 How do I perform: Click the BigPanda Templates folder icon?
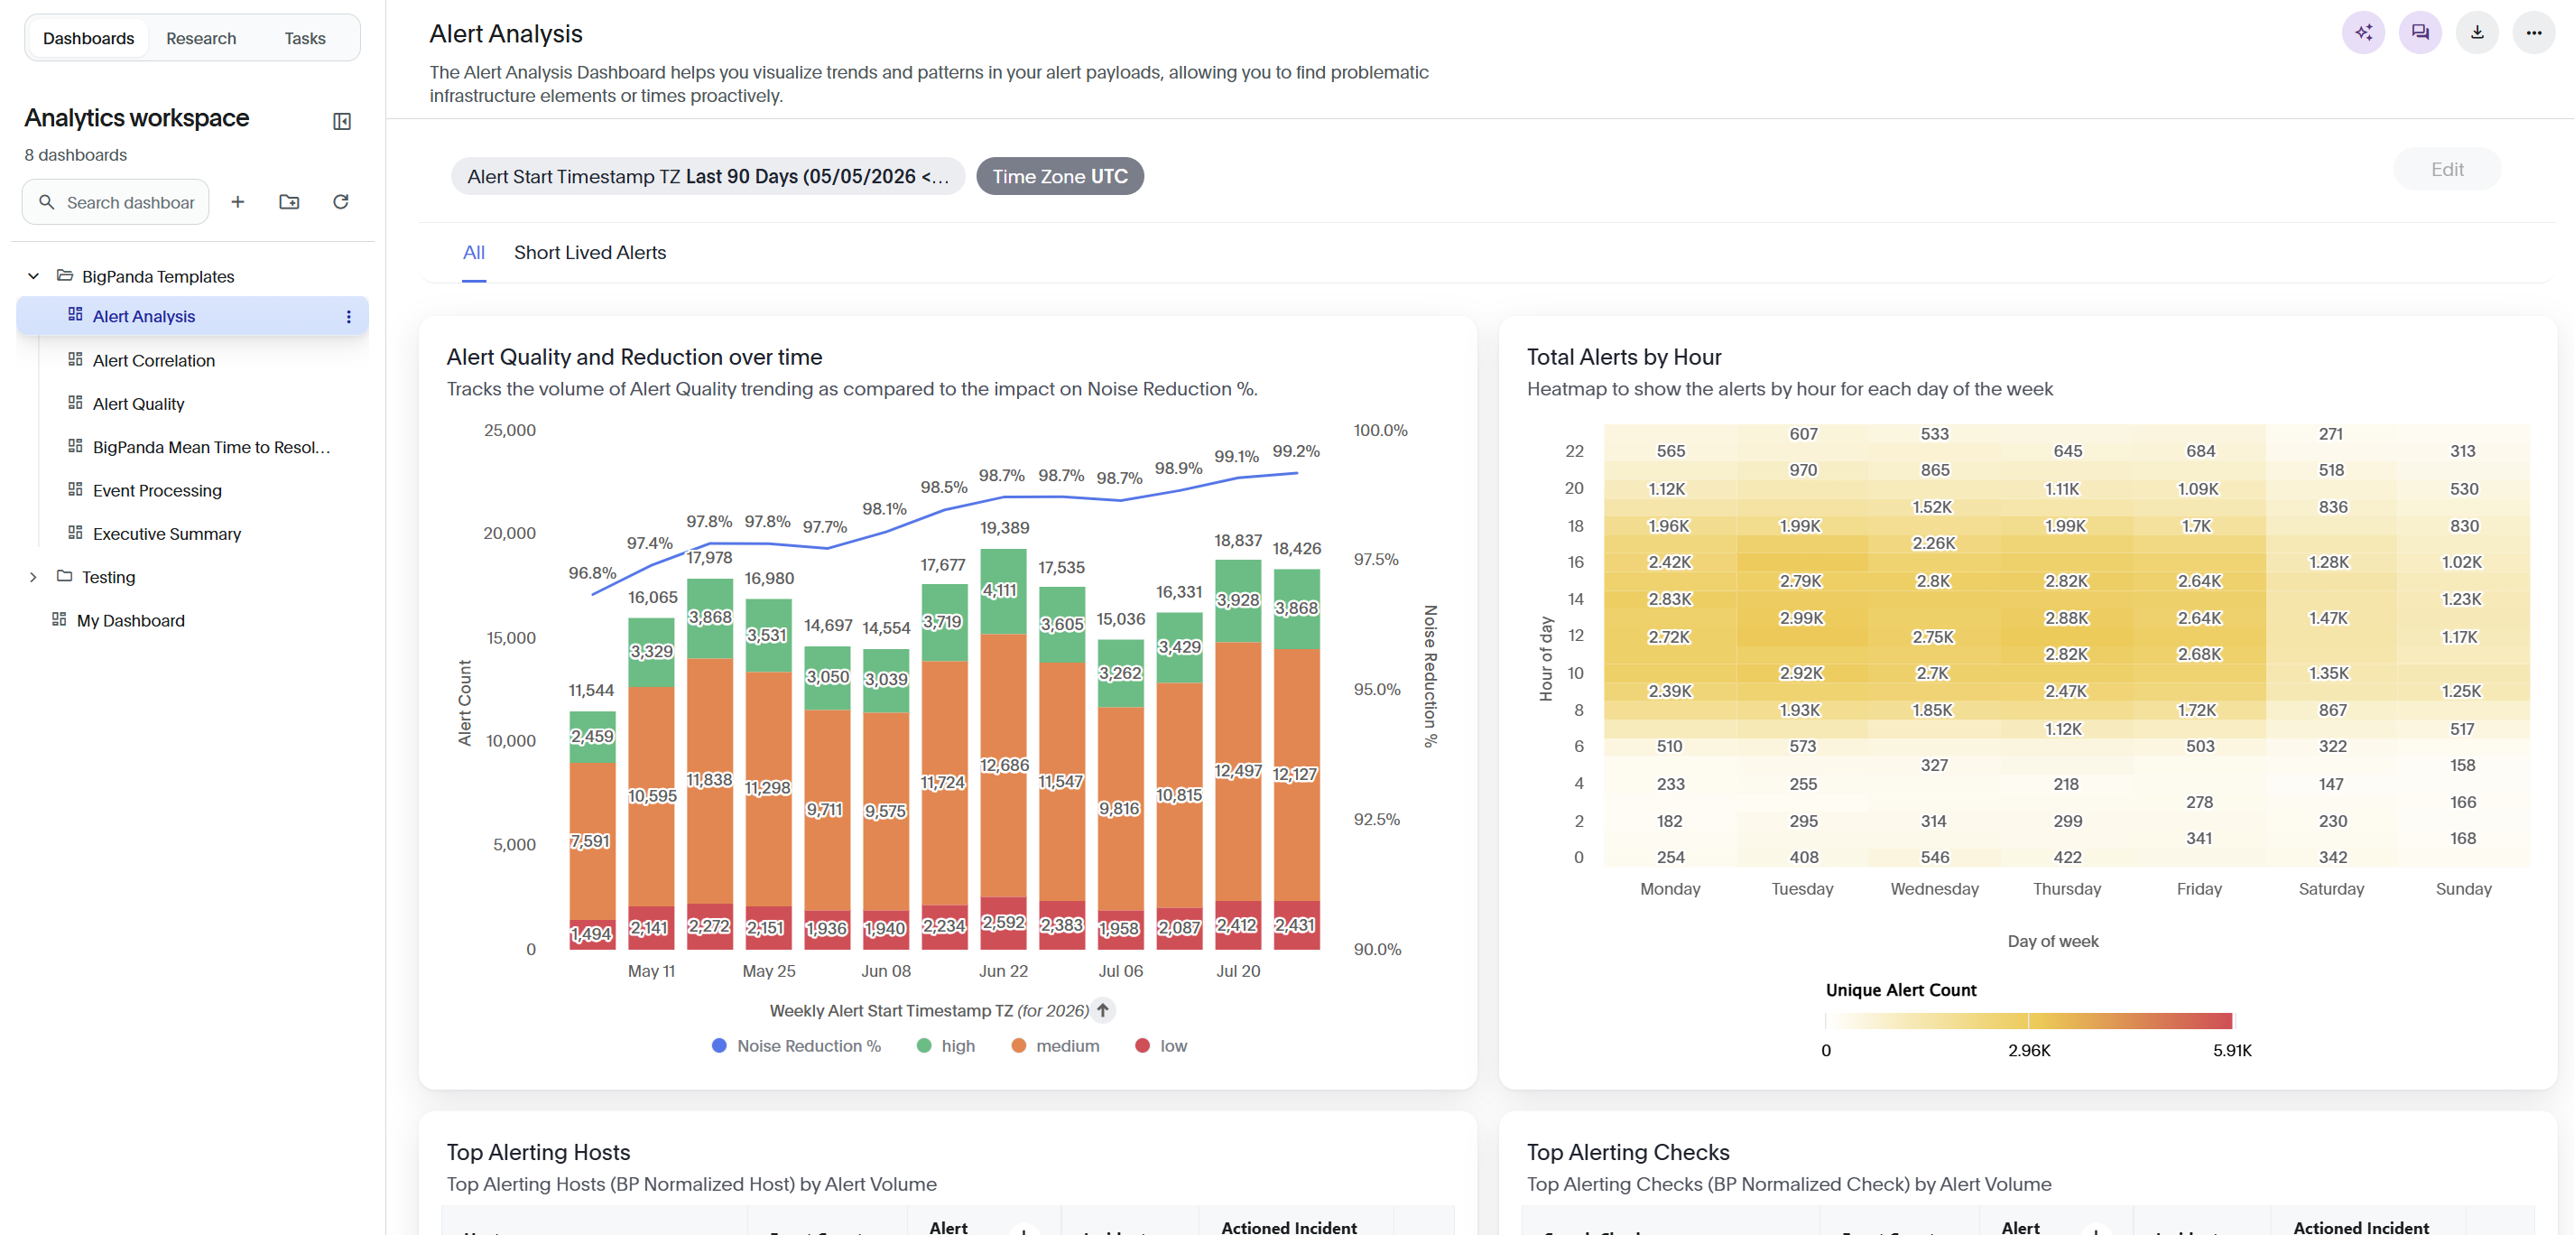65,275
